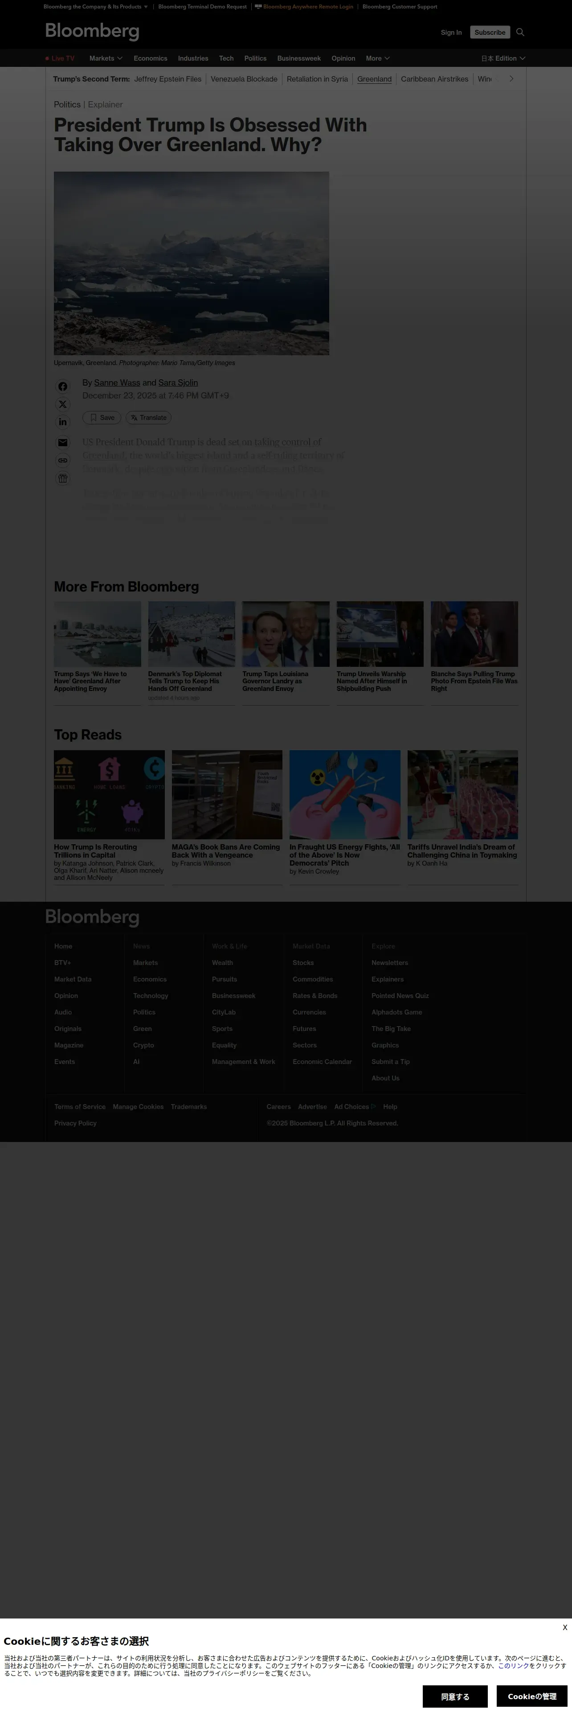Open the 日本 Edition dropdown
The width and height of the screenshot is (572, 1717).
pyautogui.click(x=503, y=59)
